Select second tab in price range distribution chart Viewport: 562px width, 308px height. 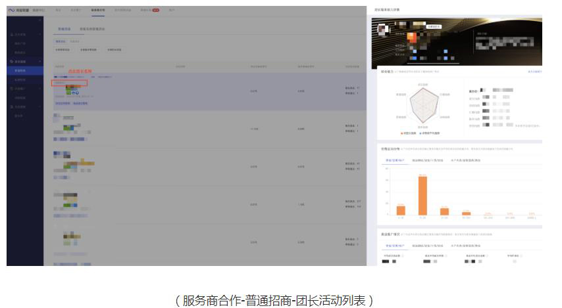coord(426,160)
